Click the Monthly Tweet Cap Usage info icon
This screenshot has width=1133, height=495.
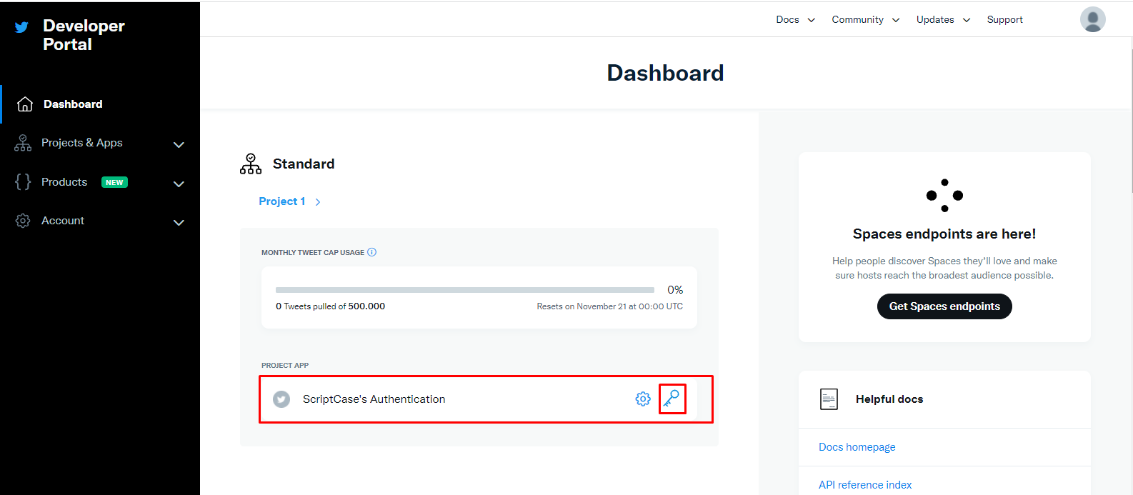coord(372,252)
